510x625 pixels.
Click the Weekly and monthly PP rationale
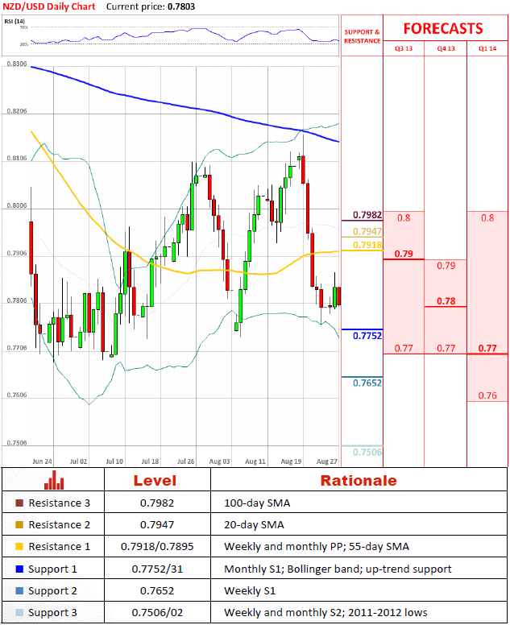point(317,547)
